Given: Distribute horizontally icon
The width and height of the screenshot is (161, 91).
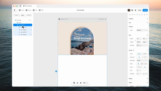Looking at the screenshot, I should point(144,15).
